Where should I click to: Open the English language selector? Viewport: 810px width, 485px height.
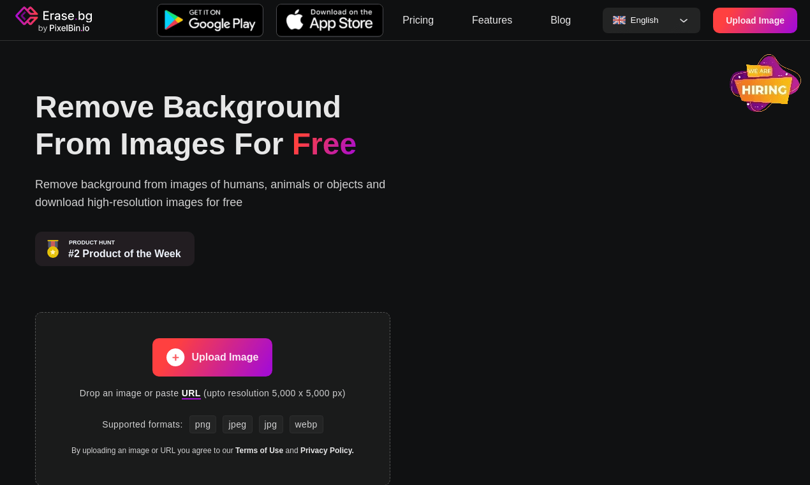click(651, 20)
